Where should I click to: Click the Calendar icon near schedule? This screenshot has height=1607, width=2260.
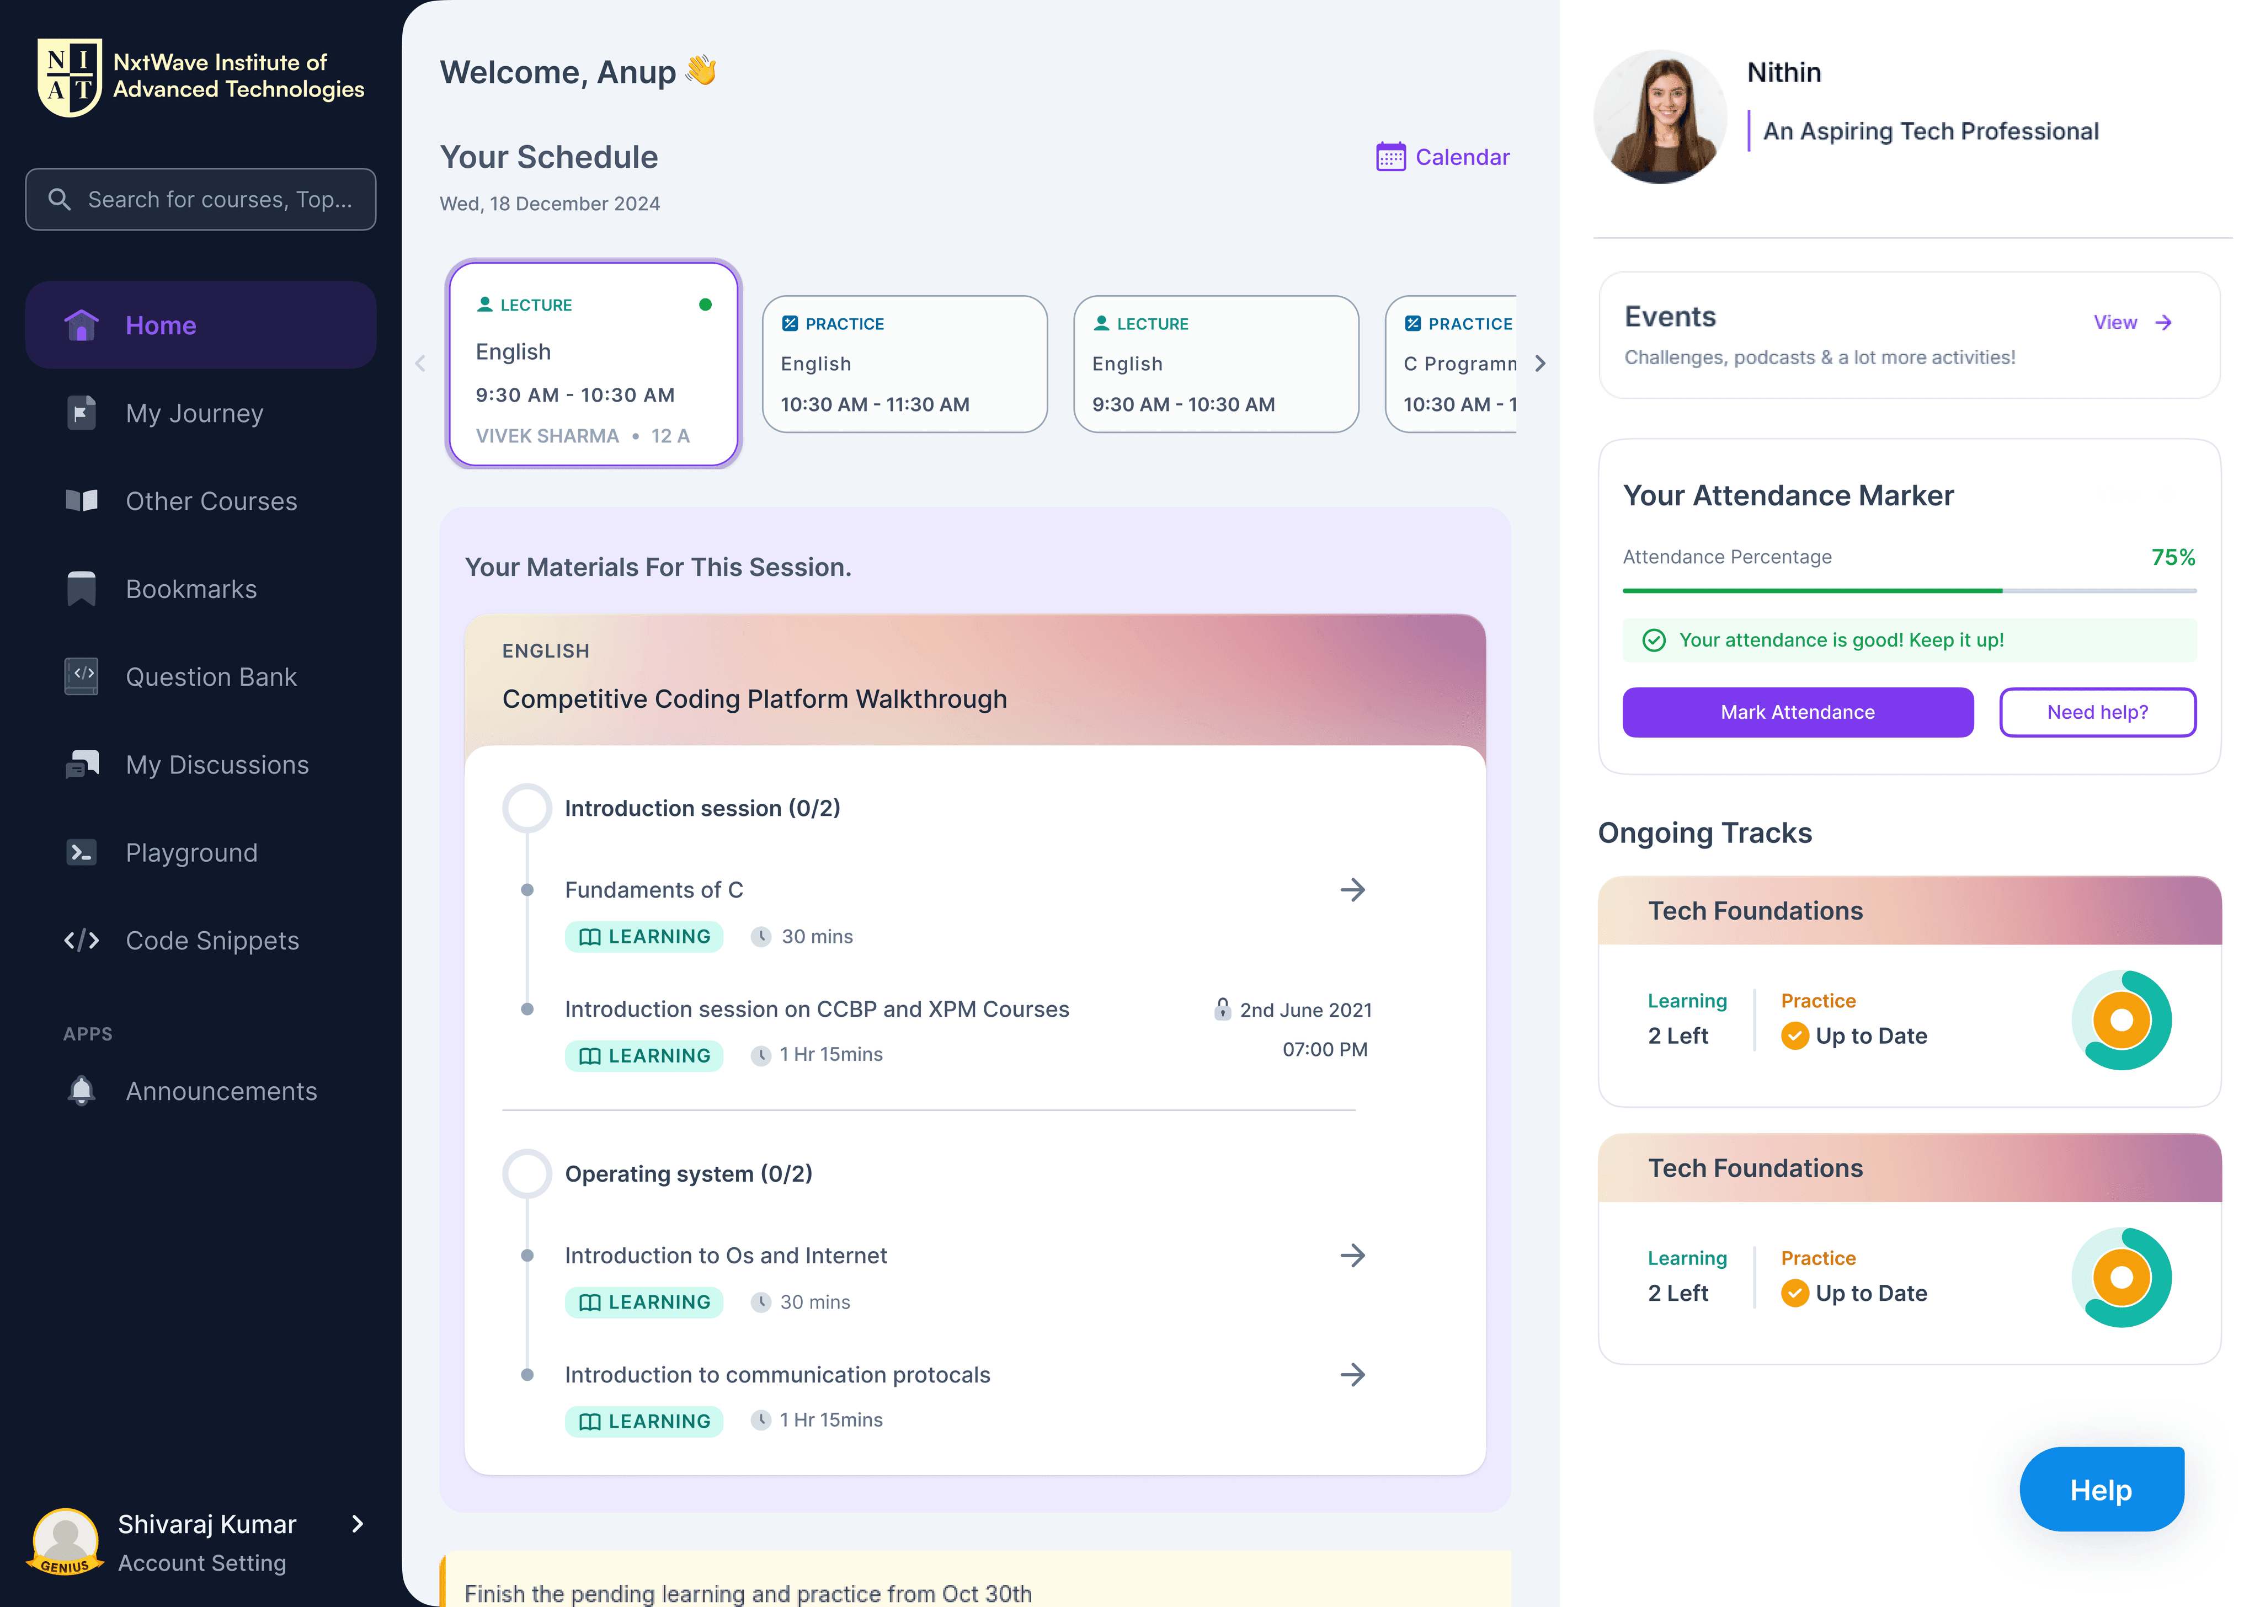[1390, 157]
